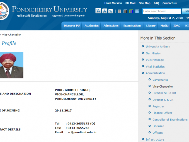This screenshot has width=189, height=142.
Task: Click the Tel number 0413-2655175
Action: point(78,124)
